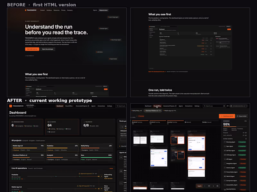Click the Sign-off requested warning icon
Image resolution: width=257 pixels, height=192 pixels.
point(78,186)
